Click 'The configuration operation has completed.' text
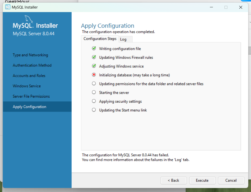Image resolution: width=251 pixels, height=192 pixels. point(118,32)
